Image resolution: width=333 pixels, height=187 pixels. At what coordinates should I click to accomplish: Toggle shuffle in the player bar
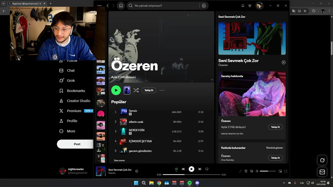(176, 169)
